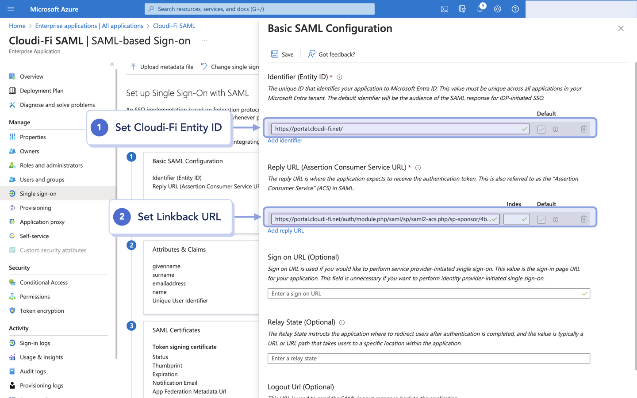
Task: Toggle the Default option on the reply URL row
Action: [x=541, y=219]
